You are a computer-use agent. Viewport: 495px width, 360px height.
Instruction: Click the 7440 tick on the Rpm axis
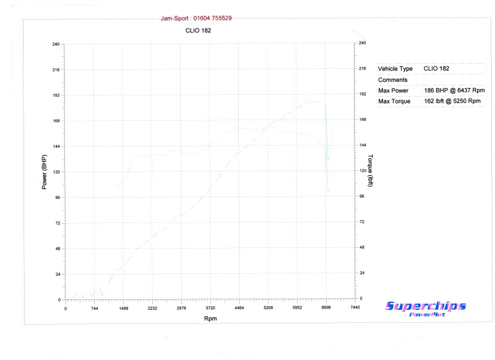(355, 308)
